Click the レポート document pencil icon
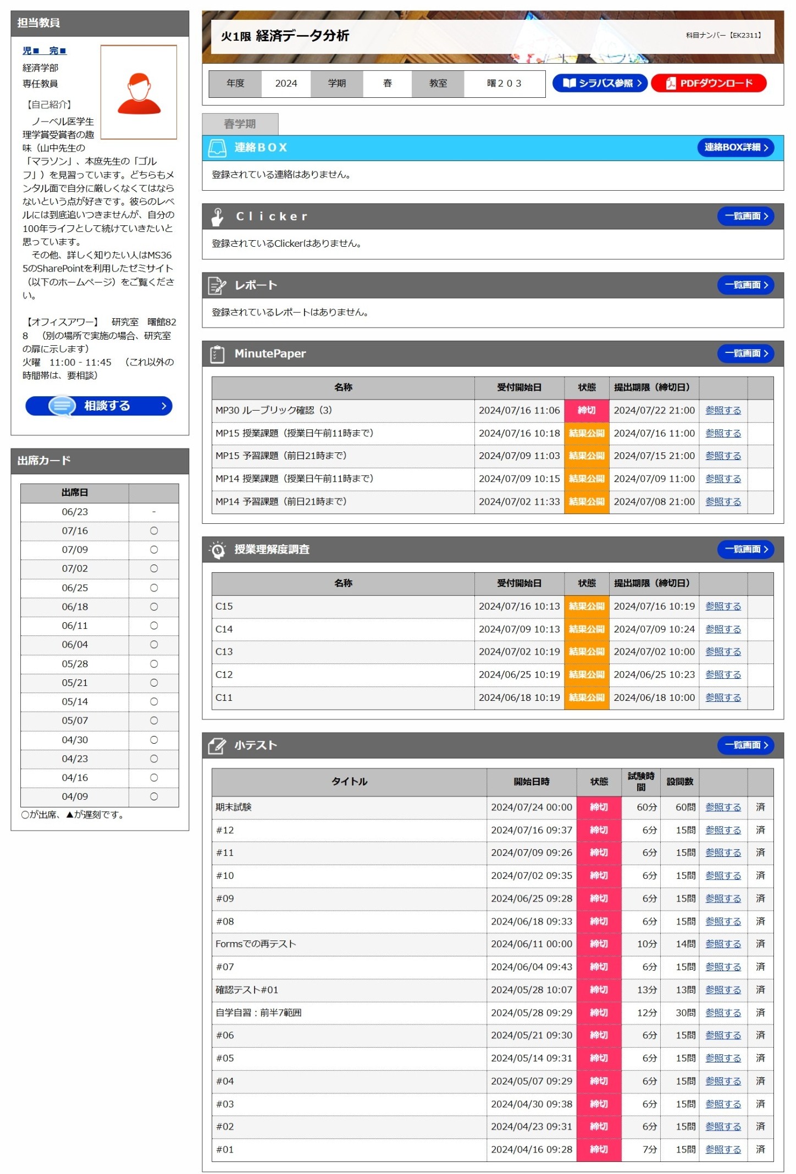 click(217, 285)
